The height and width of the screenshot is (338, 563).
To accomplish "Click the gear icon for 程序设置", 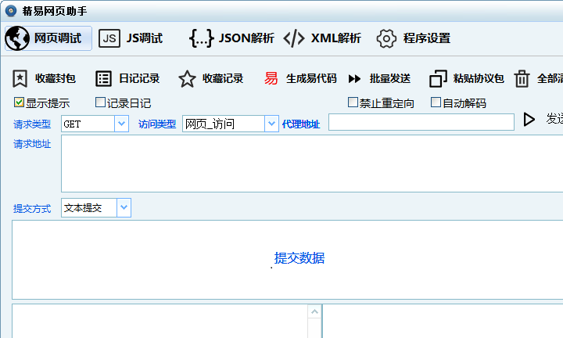I will click(x=386, y=38).
